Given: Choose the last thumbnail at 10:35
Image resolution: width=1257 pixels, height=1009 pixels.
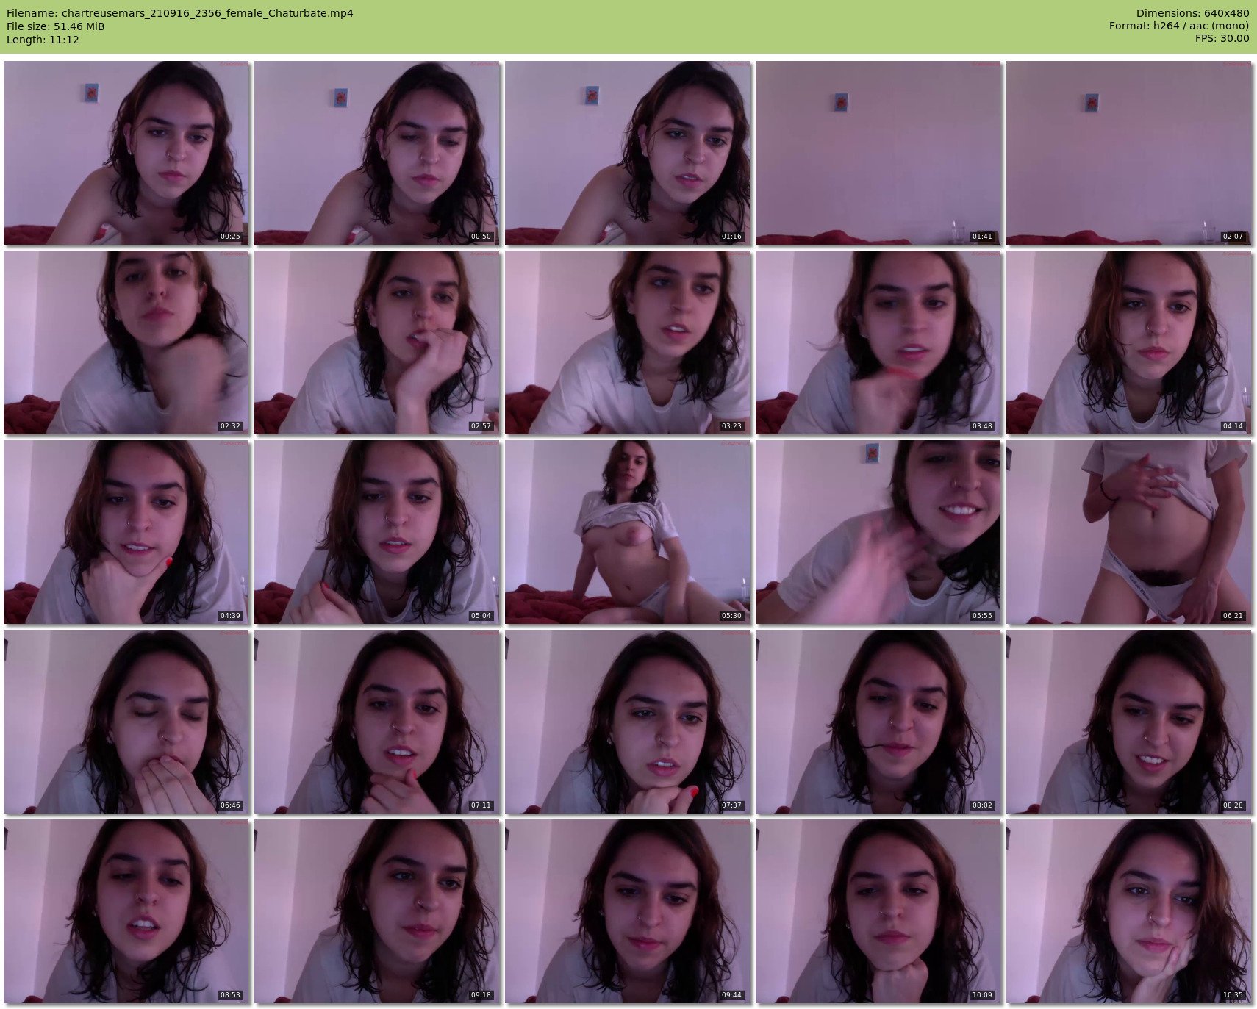Looking at the screenshot, I should 1129,911.
